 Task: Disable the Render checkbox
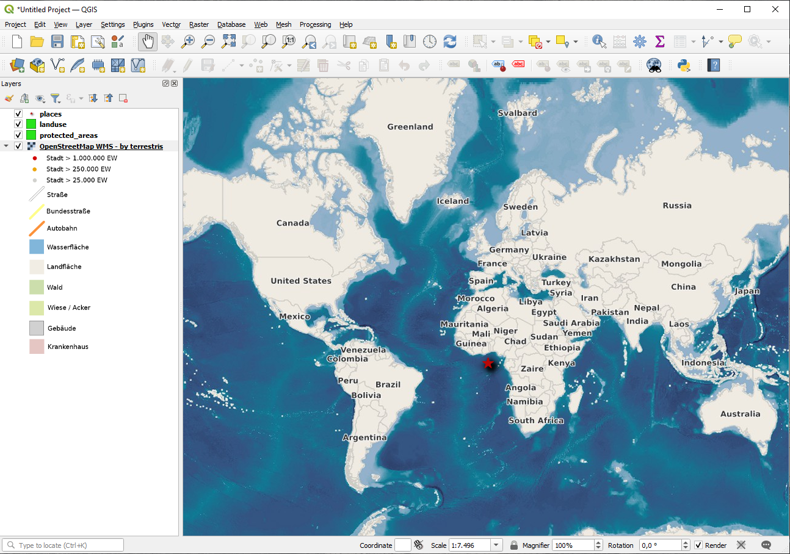[x=698, y=545]
